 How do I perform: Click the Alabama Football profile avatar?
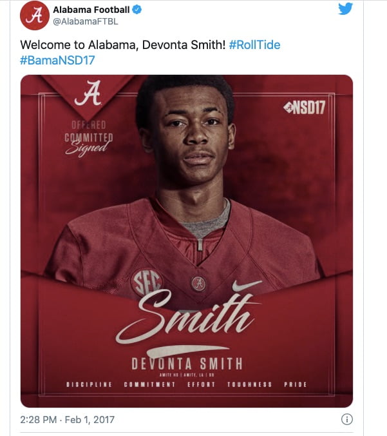pyautogui.click(x=35, y=15)
